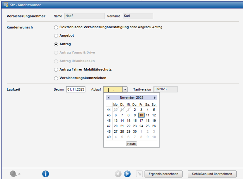The height and width of the screenshot is (179, 243).
Task: Select date 19 in the calendar
Action: 154,121
